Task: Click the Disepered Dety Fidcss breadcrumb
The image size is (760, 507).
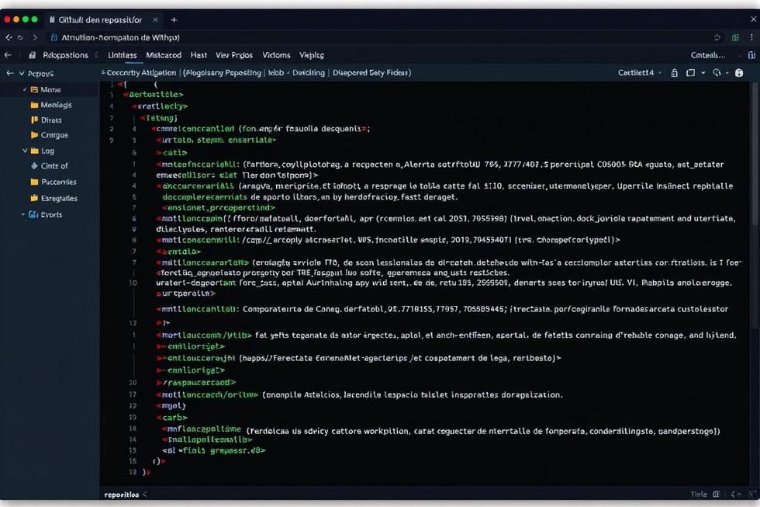Action: (x=371, y=73)
